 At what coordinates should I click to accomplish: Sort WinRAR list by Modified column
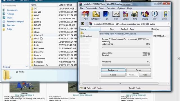pos(155,29)
